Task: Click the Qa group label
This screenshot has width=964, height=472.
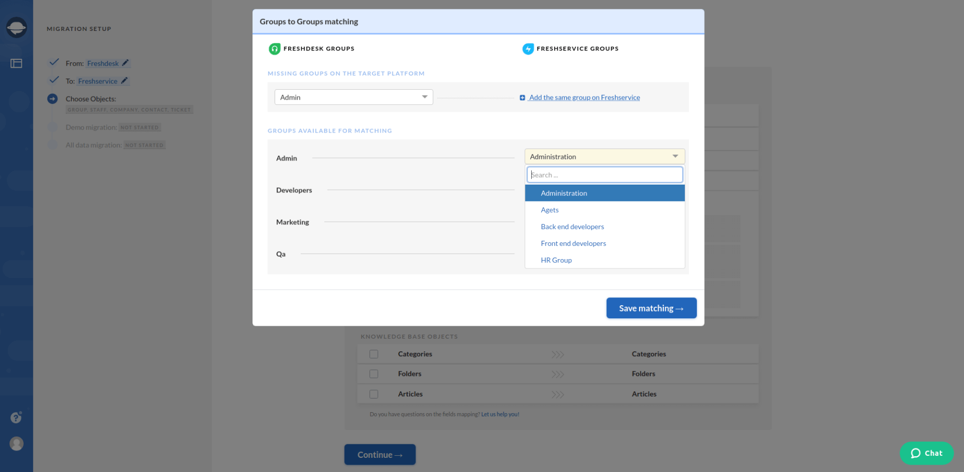Action: [281, 254]
